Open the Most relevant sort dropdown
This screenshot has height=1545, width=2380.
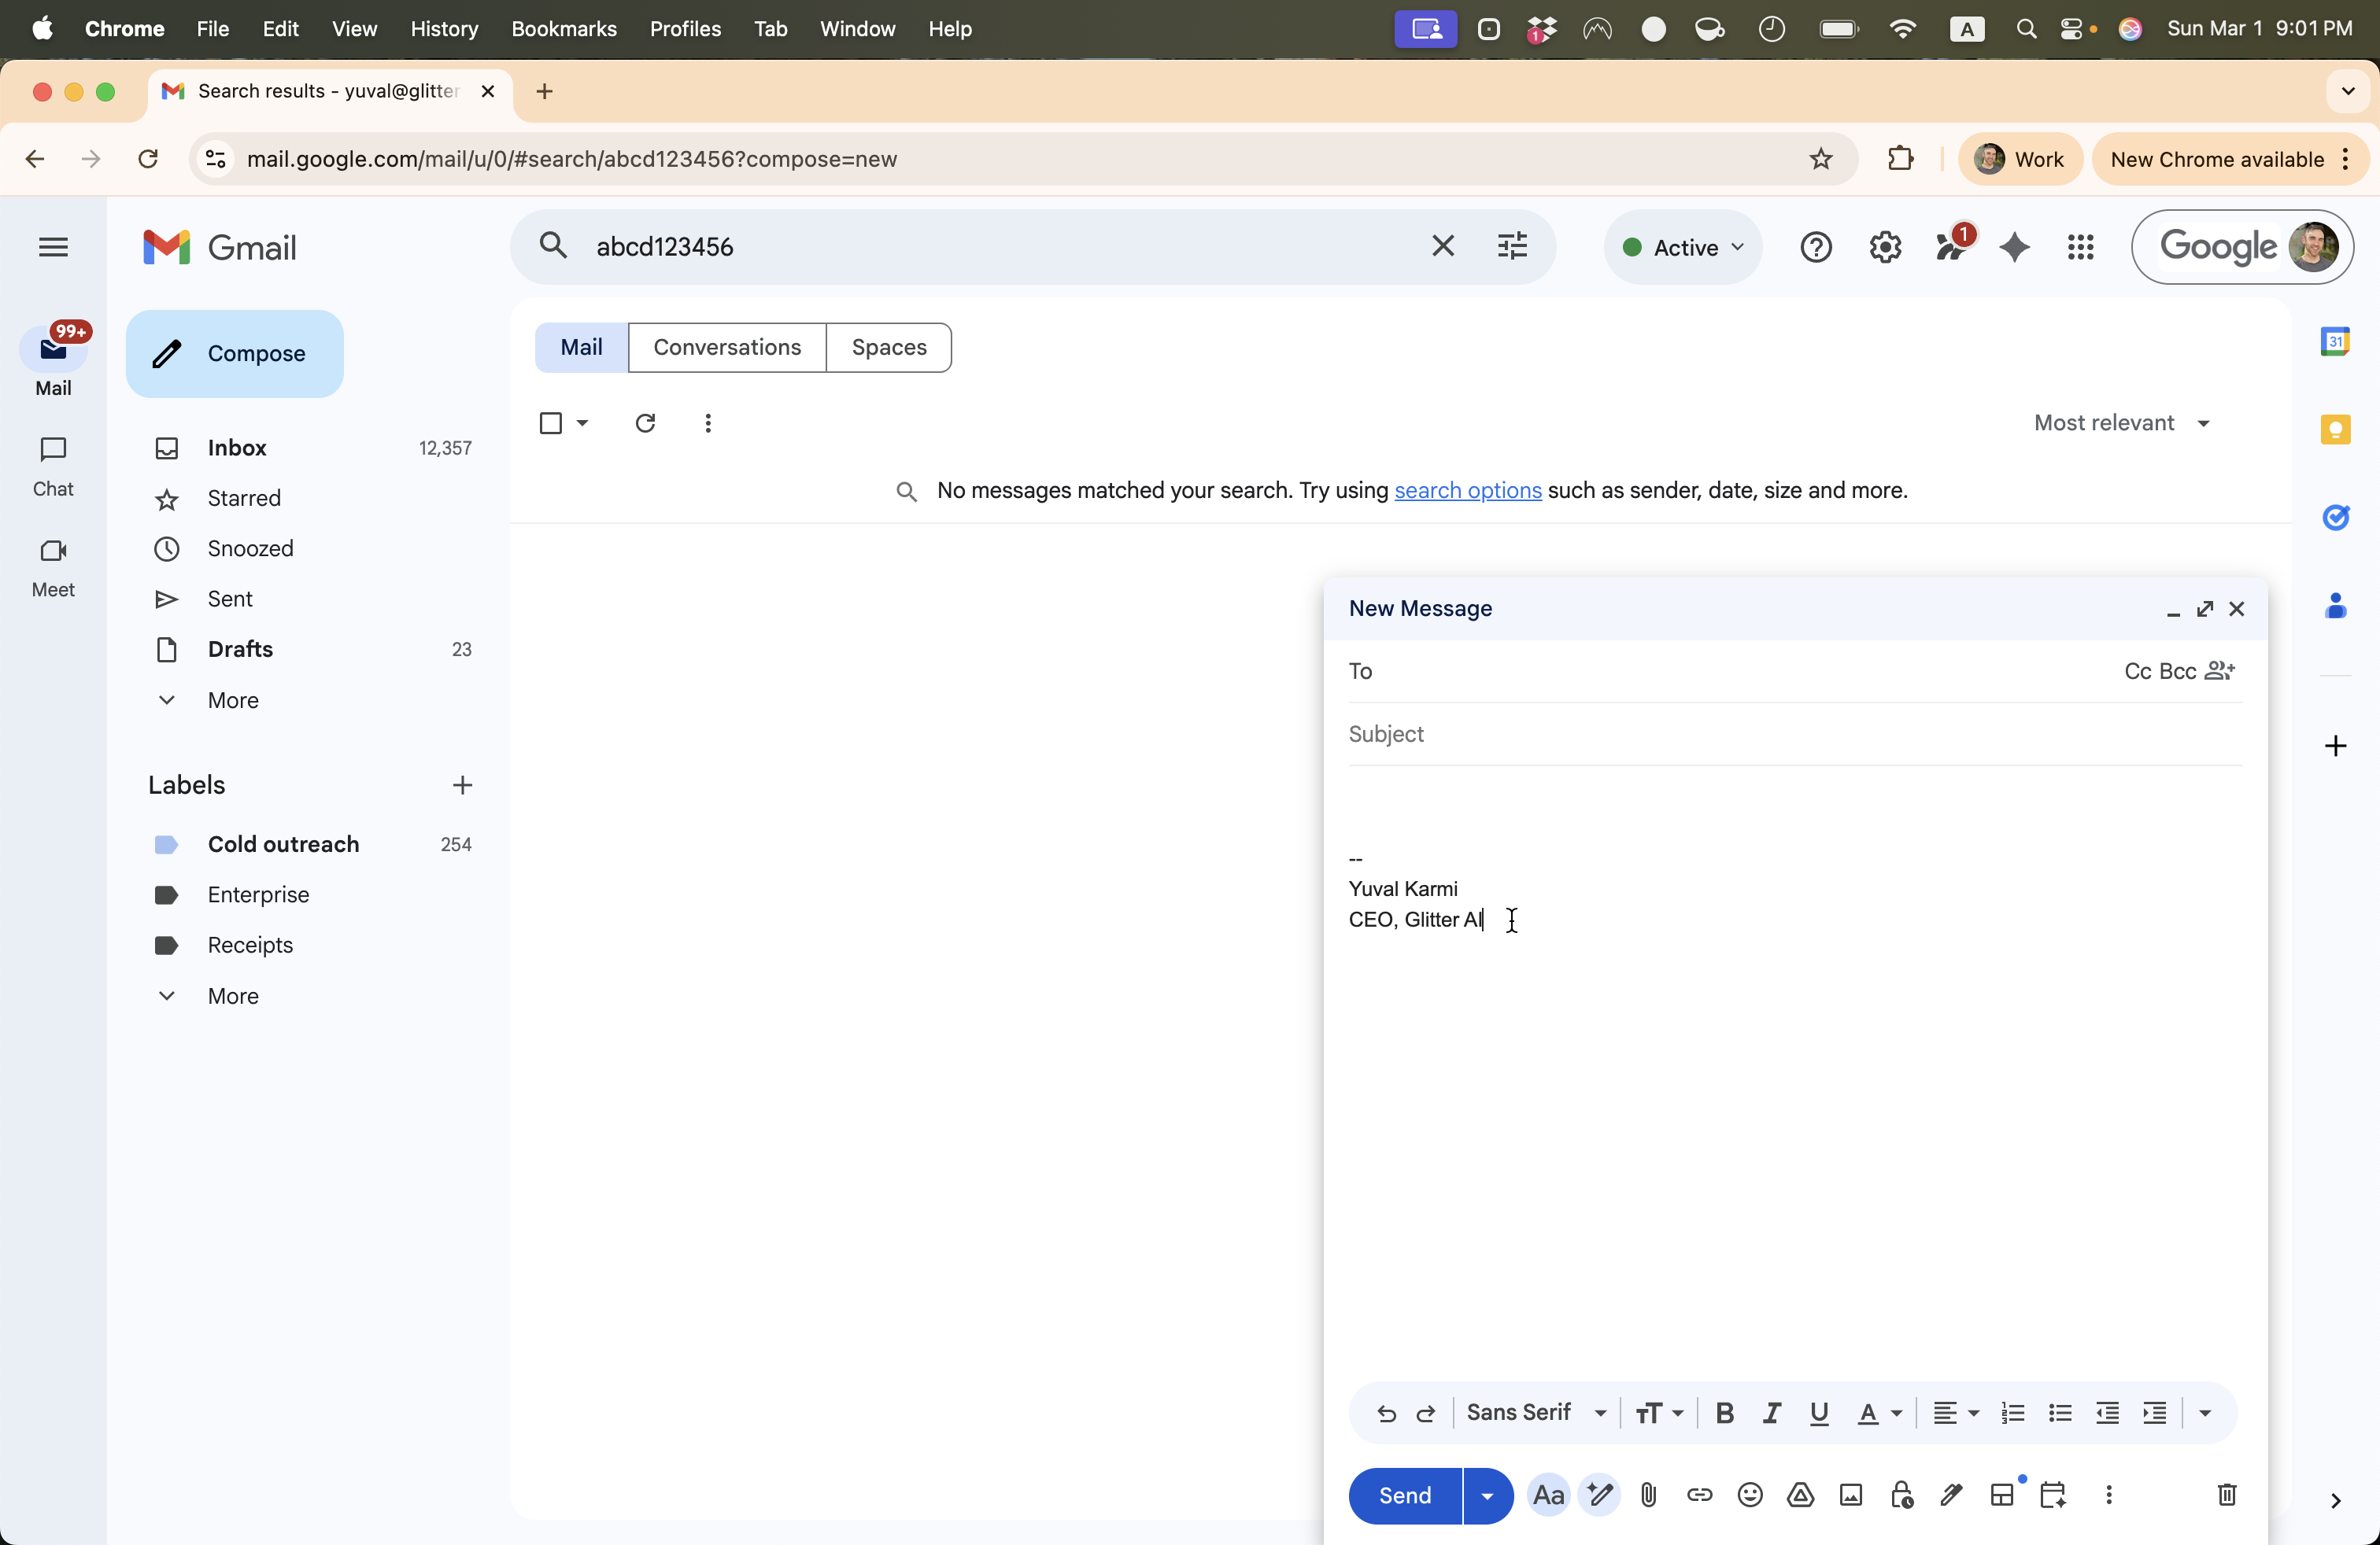(x=2122, y=422)
